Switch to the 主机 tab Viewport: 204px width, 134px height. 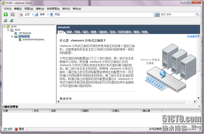click(113, 32)
